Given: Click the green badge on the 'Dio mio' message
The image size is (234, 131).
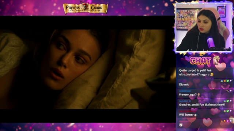Looking at the screenshot, I should (x=227, y=81).
